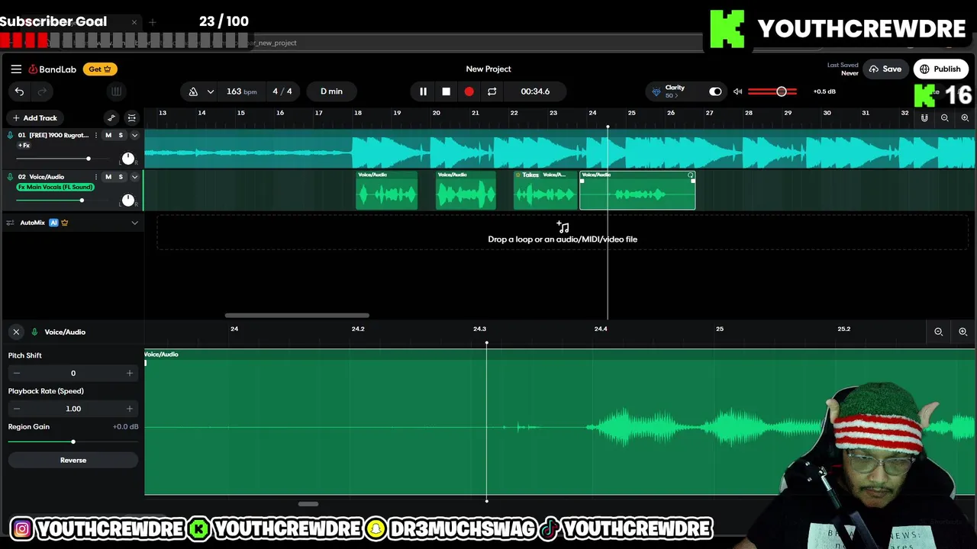Screen dimensions: 977x549
Task: Publish the project
Action: coord(940,69)
